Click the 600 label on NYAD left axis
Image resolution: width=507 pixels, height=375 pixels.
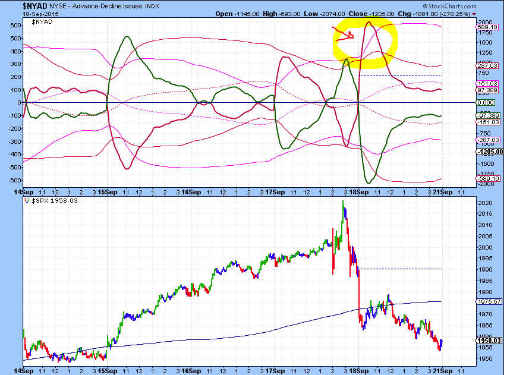15,25
